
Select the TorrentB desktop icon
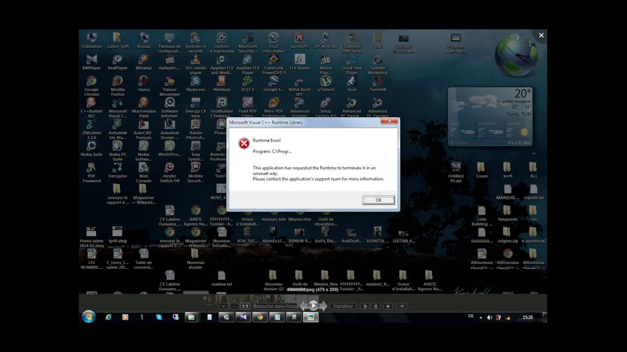(378, 84)
